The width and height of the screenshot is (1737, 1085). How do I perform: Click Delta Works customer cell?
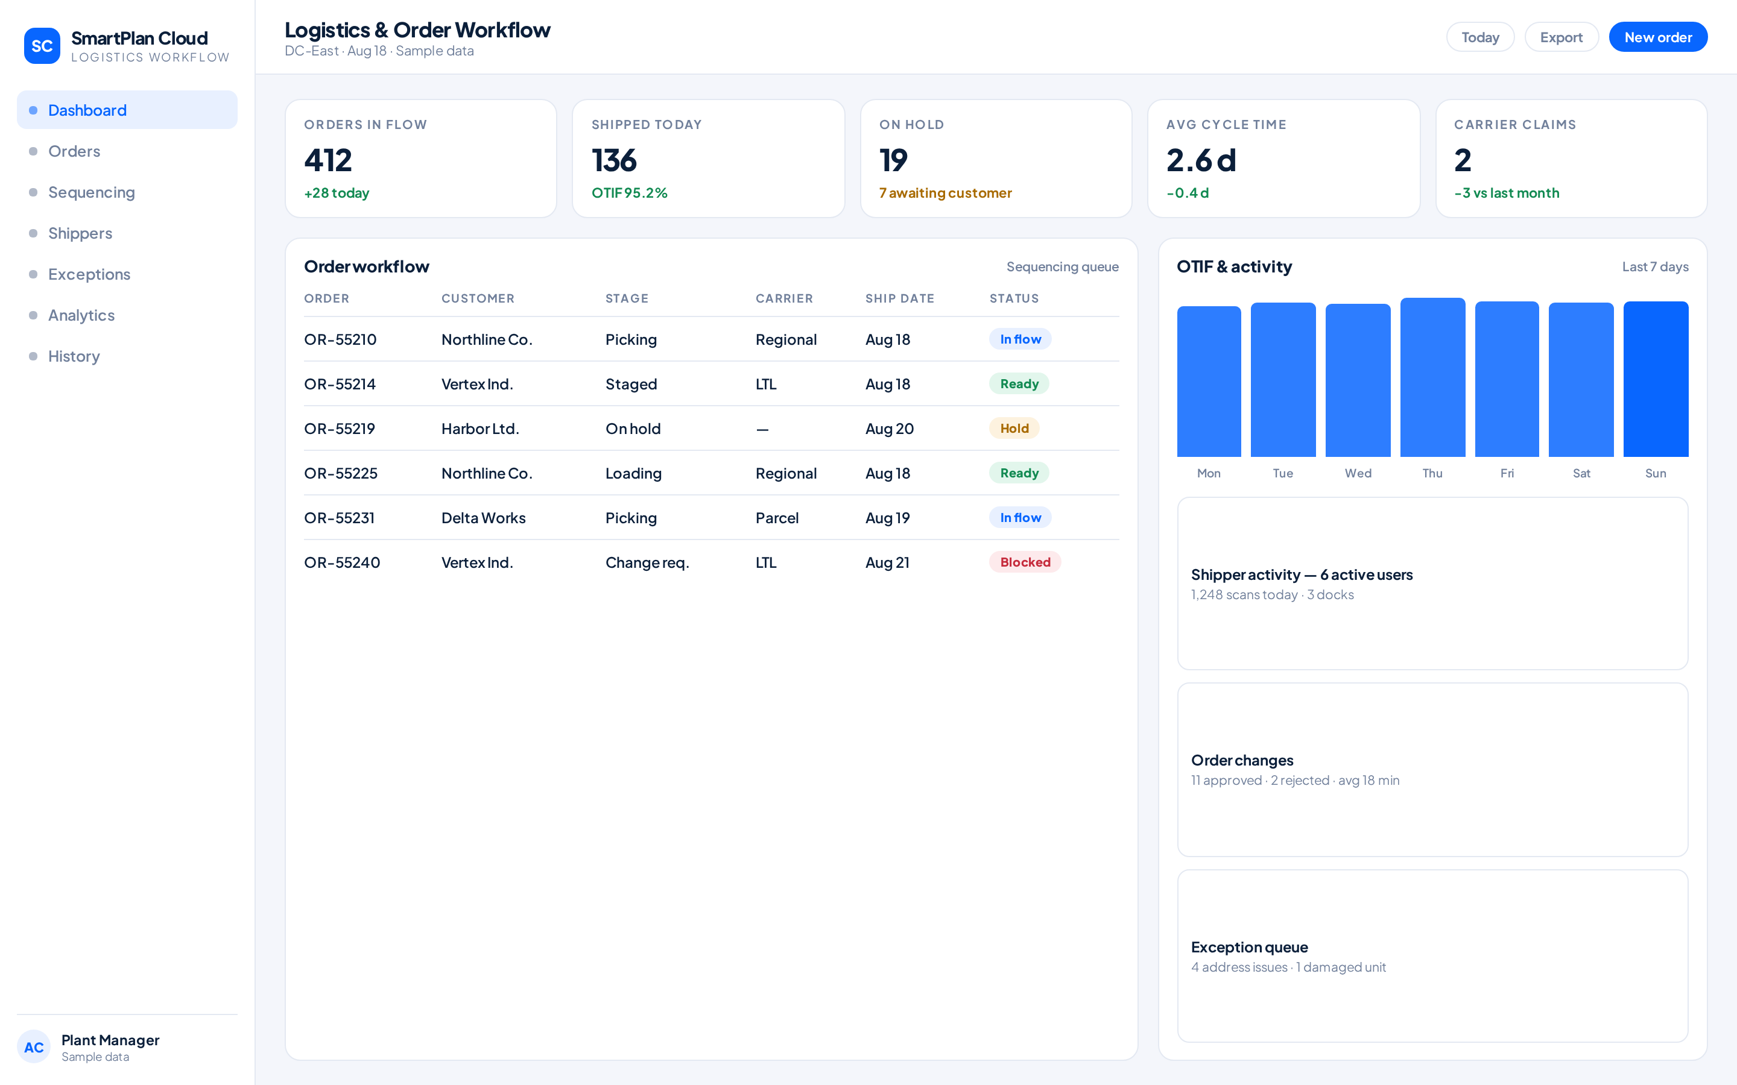click(483, 517)
